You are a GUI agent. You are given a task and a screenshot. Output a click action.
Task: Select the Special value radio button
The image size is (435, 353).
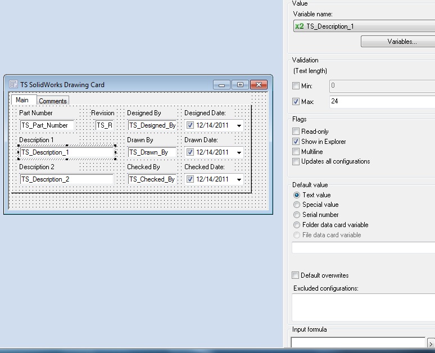coord(297,205)
